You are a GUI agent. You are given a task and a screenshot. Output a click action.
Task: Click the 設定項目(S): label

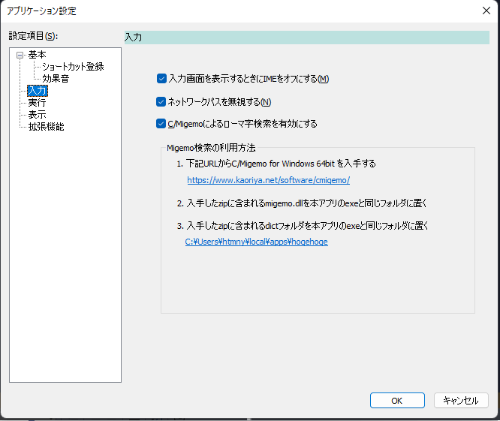[33, 36]
